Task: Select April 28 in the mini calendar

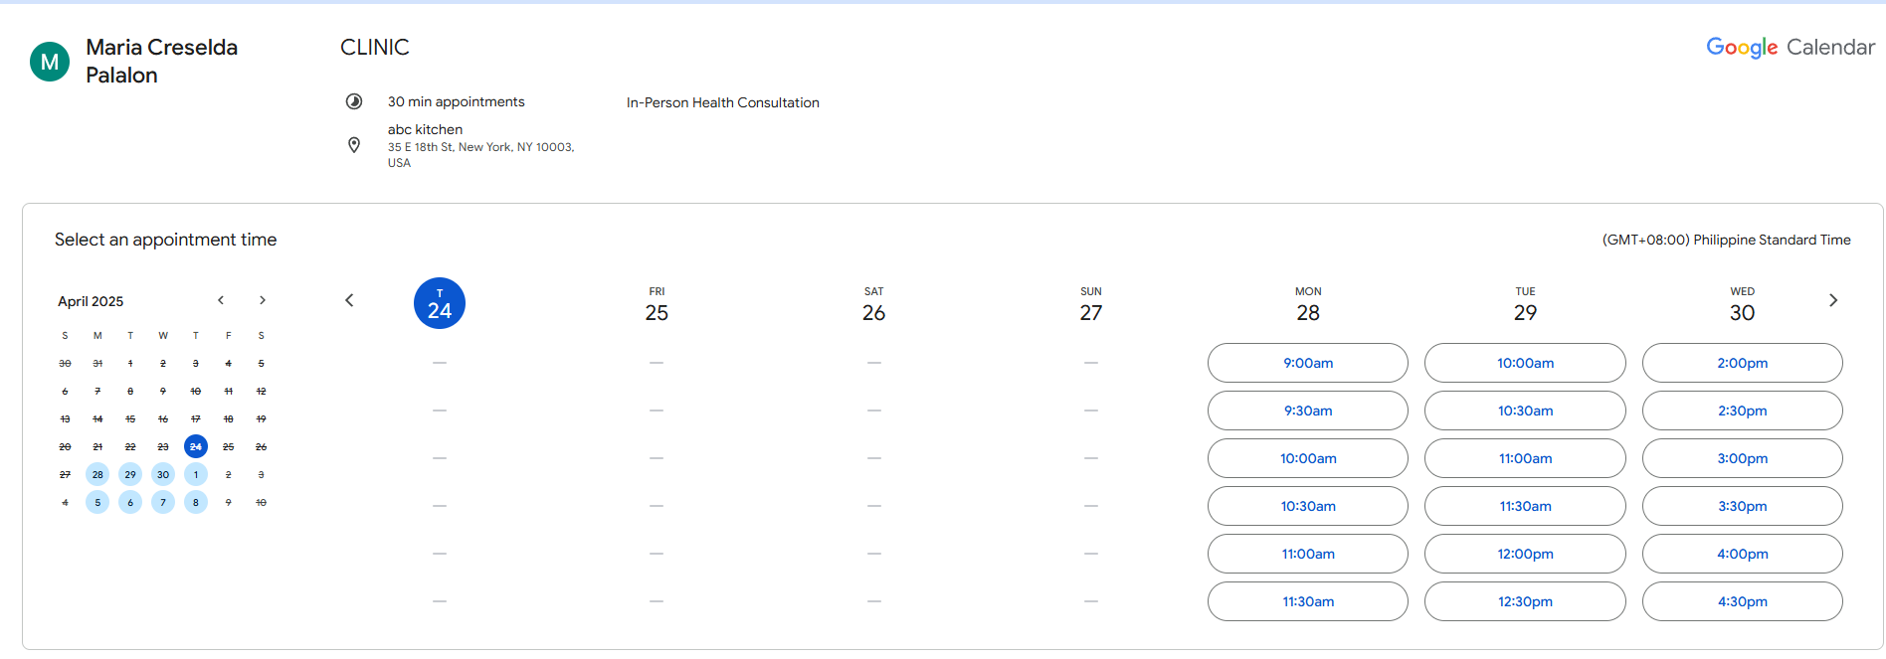Action: click(x=97, y=474)
